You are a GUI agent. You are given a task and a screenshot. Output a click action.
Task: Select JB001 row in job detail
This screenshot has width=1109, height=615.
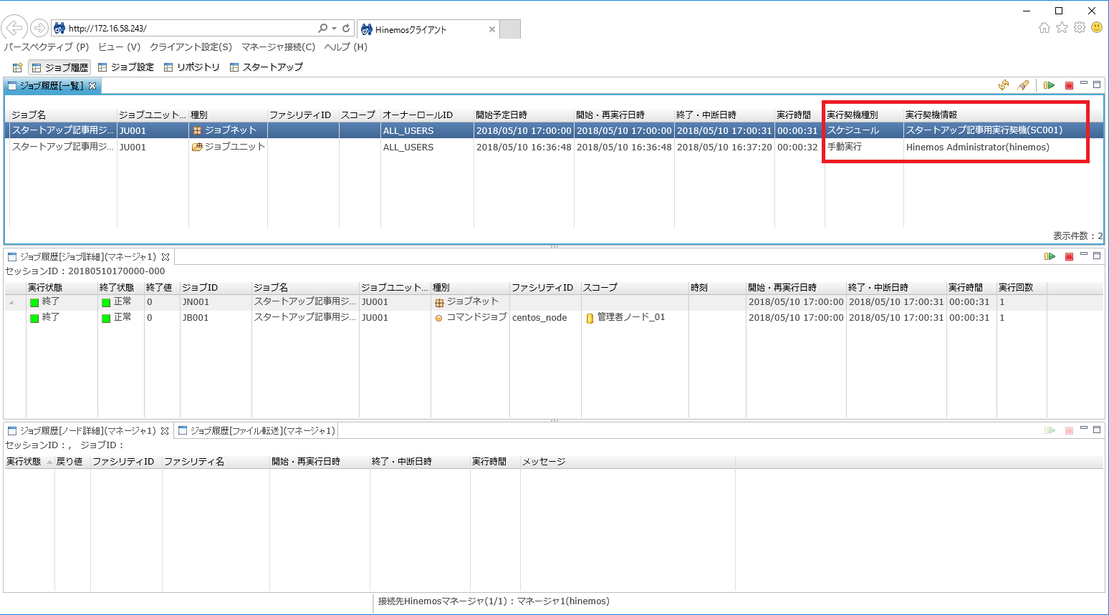click(x=554, y=318)
